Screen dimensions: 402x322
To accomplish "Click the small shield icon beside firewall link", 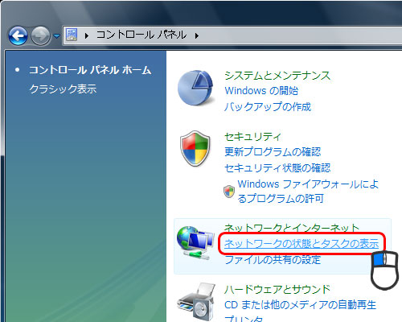I will click(x=229, y=192).
